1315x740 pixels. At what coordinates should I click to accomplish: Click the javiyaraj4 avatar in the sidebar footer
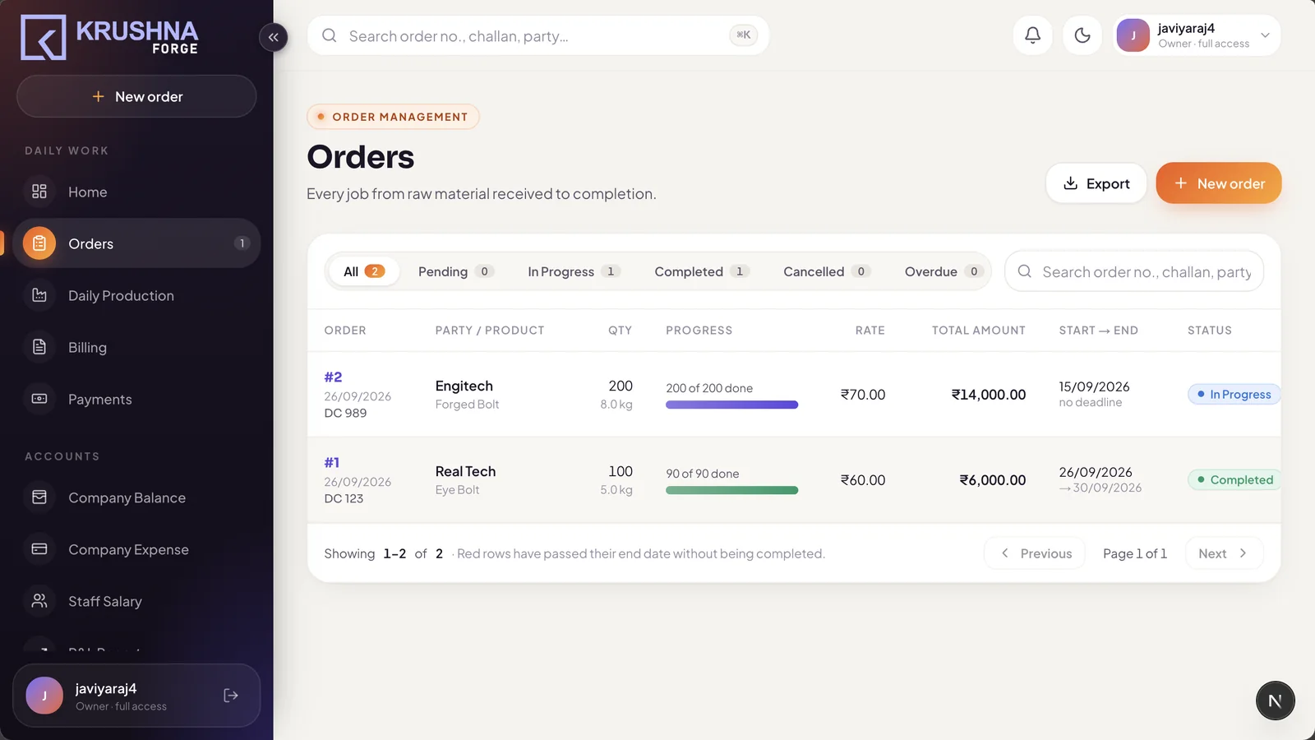[x=44, y=696]
